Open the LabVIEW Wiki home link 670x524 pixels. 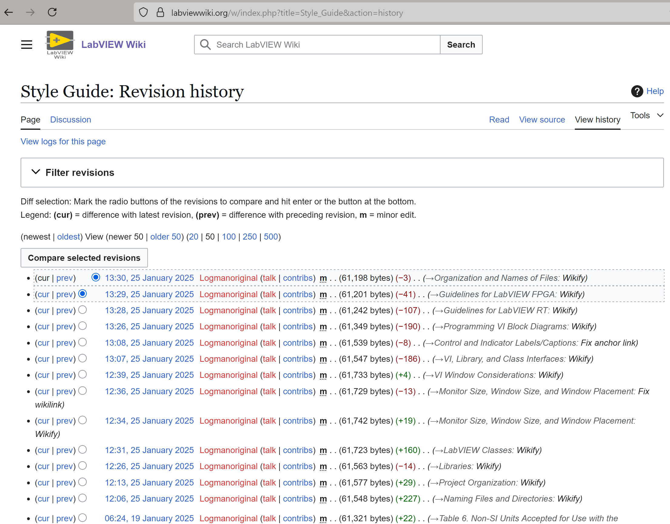point(113,45)
